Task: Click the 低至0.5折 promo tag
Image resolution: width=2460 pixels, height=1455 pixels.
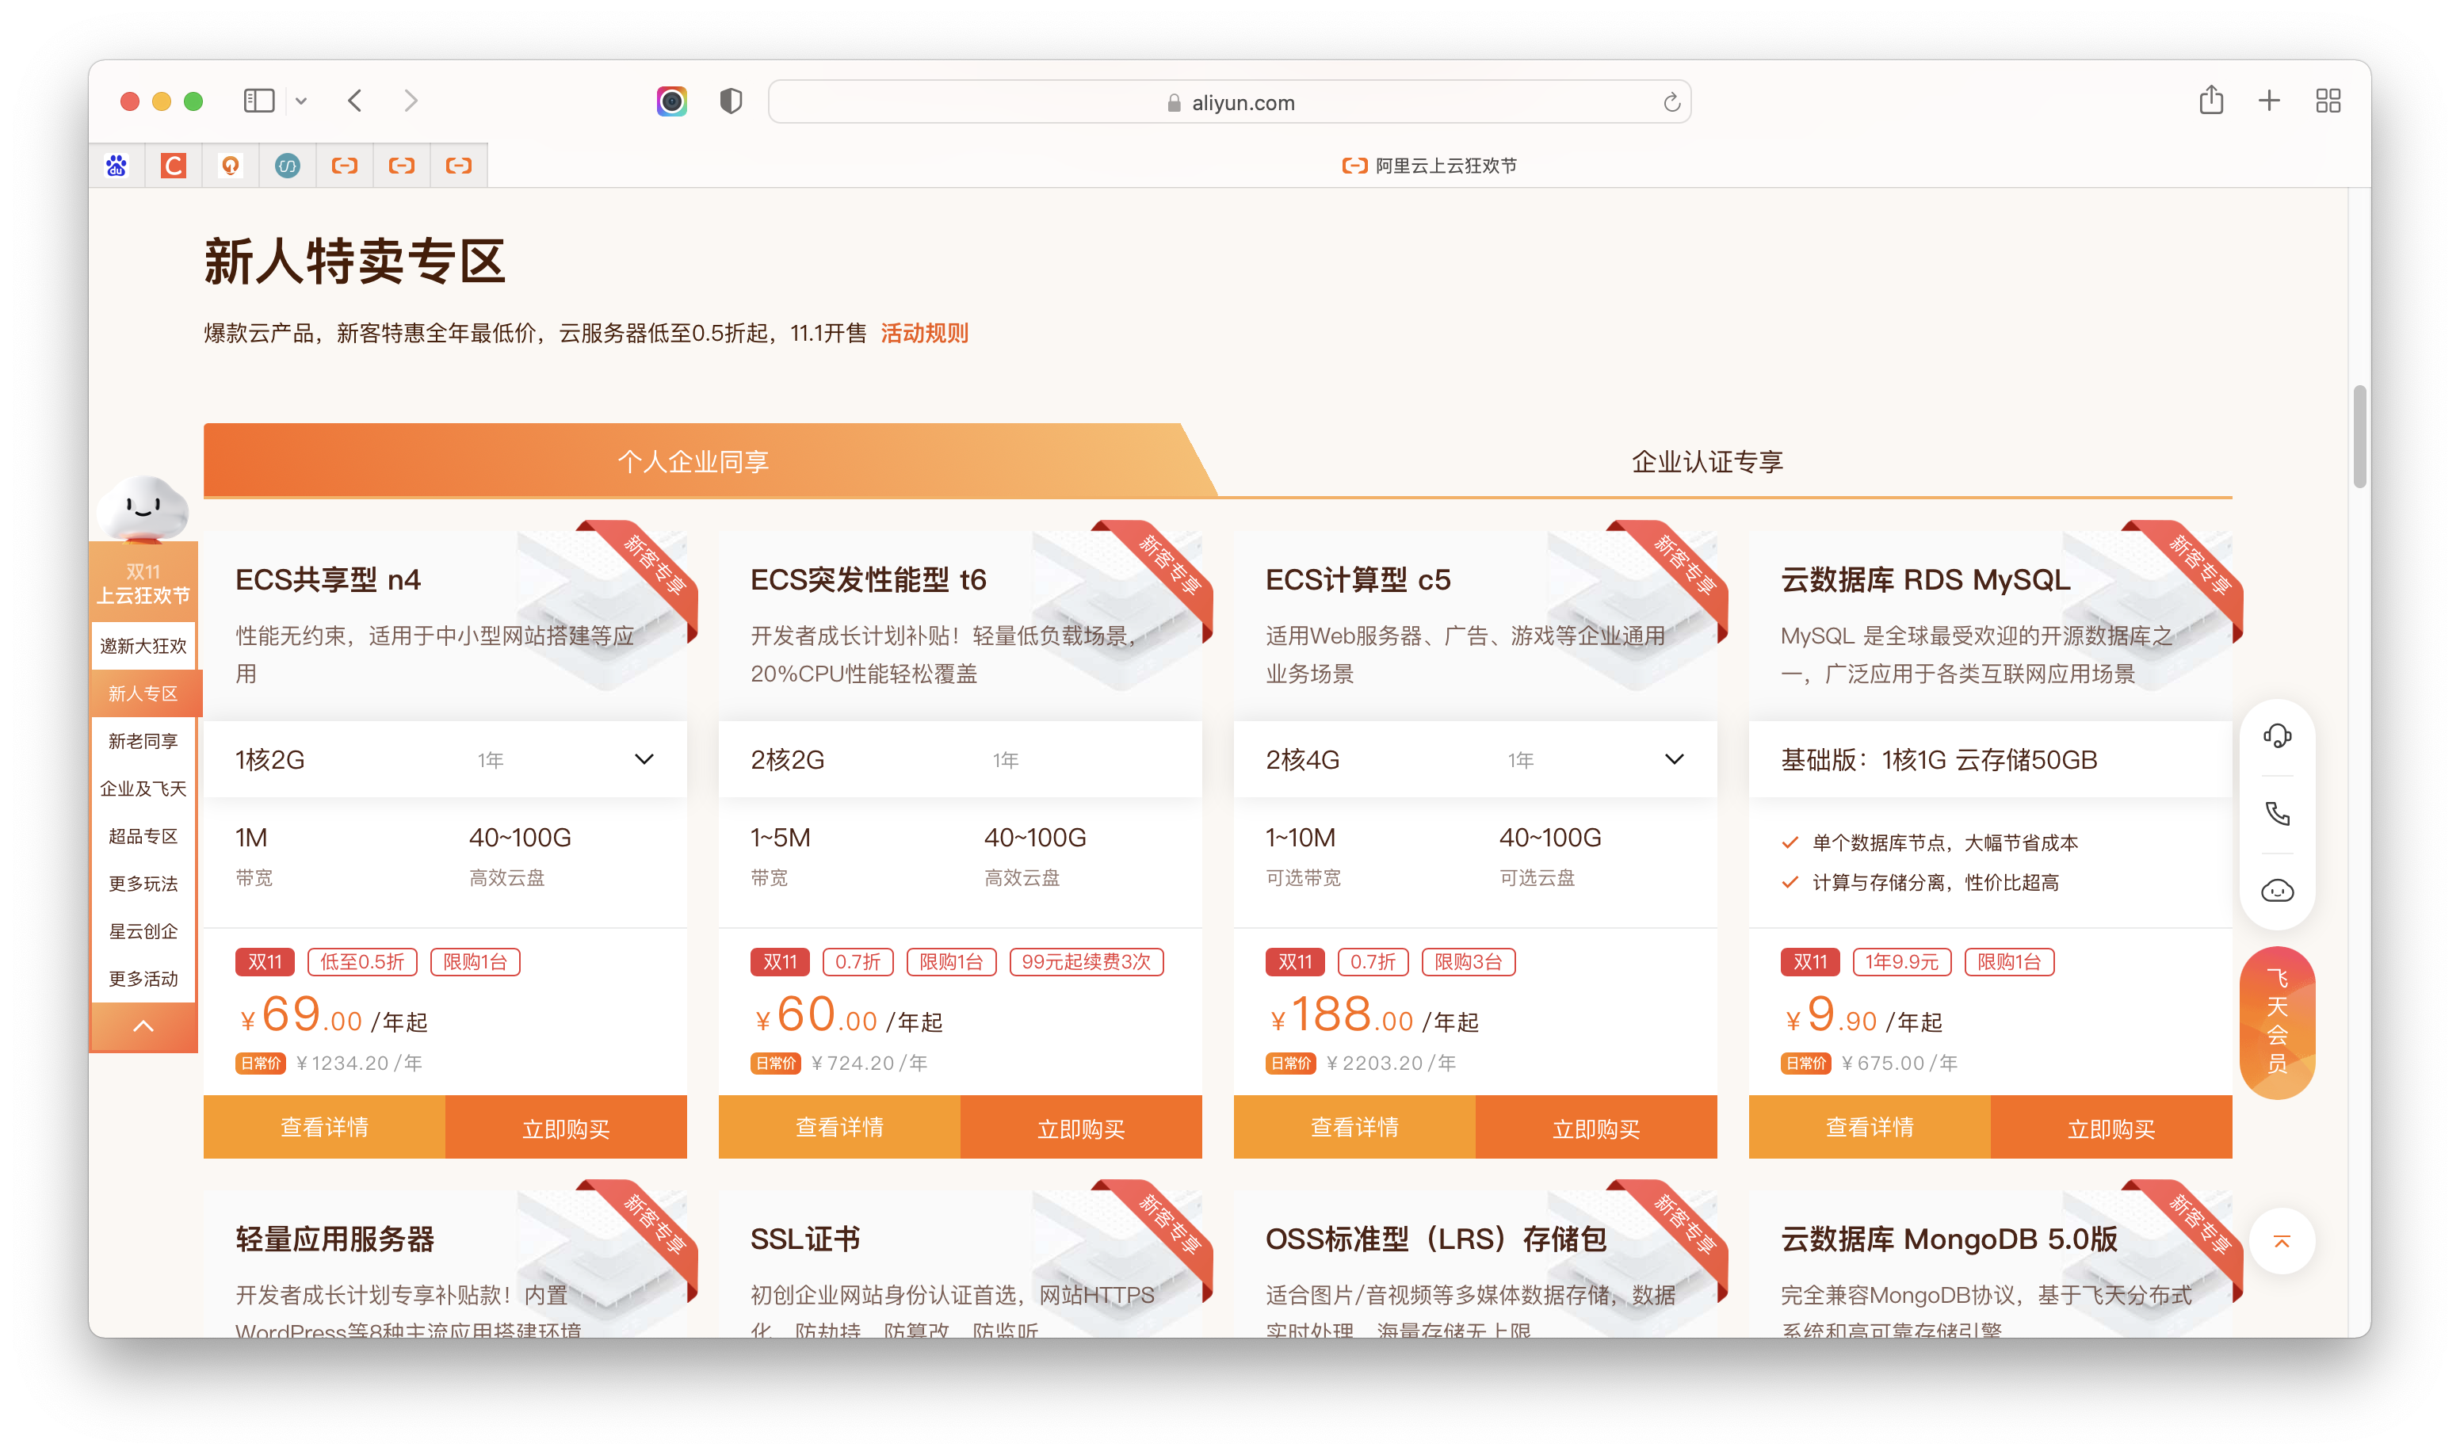Action: (x=362, y=962)
